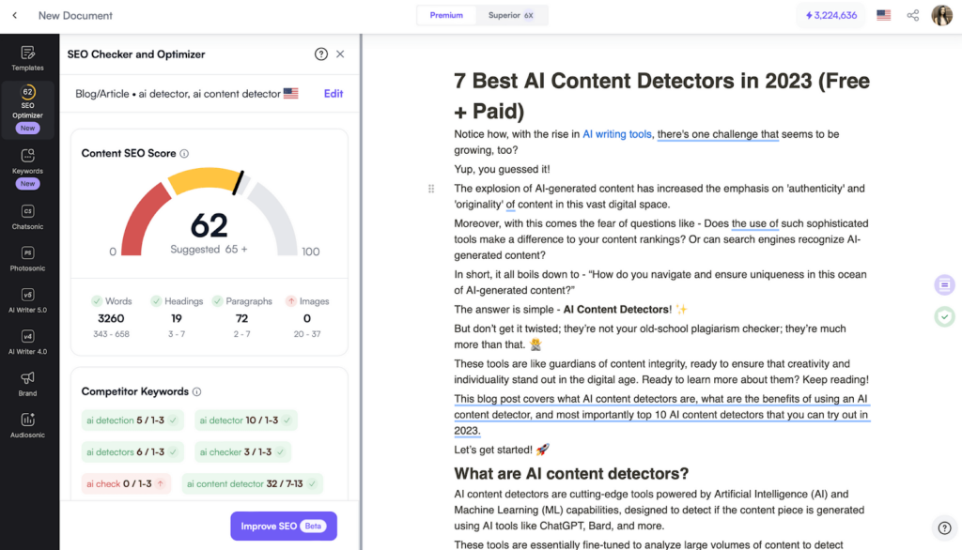Open AI Writer 5.0
Screen dimensions: 962x550
coord(27,300)
